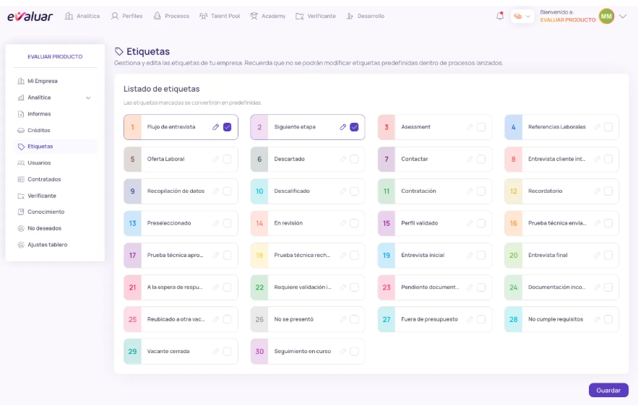This screenshot has height=408, width=638.
Task: Open the user profile dropdown chevron
Action: tap(623, 16)
